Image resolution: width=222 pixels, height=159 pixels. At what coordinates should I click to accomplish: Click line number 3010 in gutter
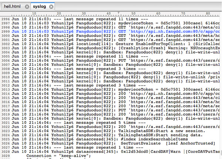pyautogui.click(x=6, y=77)
